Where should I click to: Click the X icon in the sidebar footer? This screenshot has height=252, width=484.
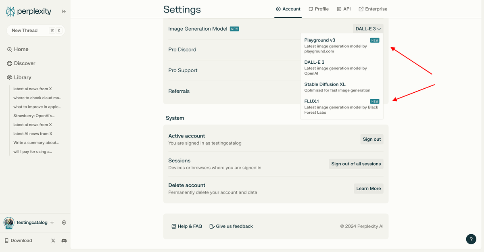[53, 240]
